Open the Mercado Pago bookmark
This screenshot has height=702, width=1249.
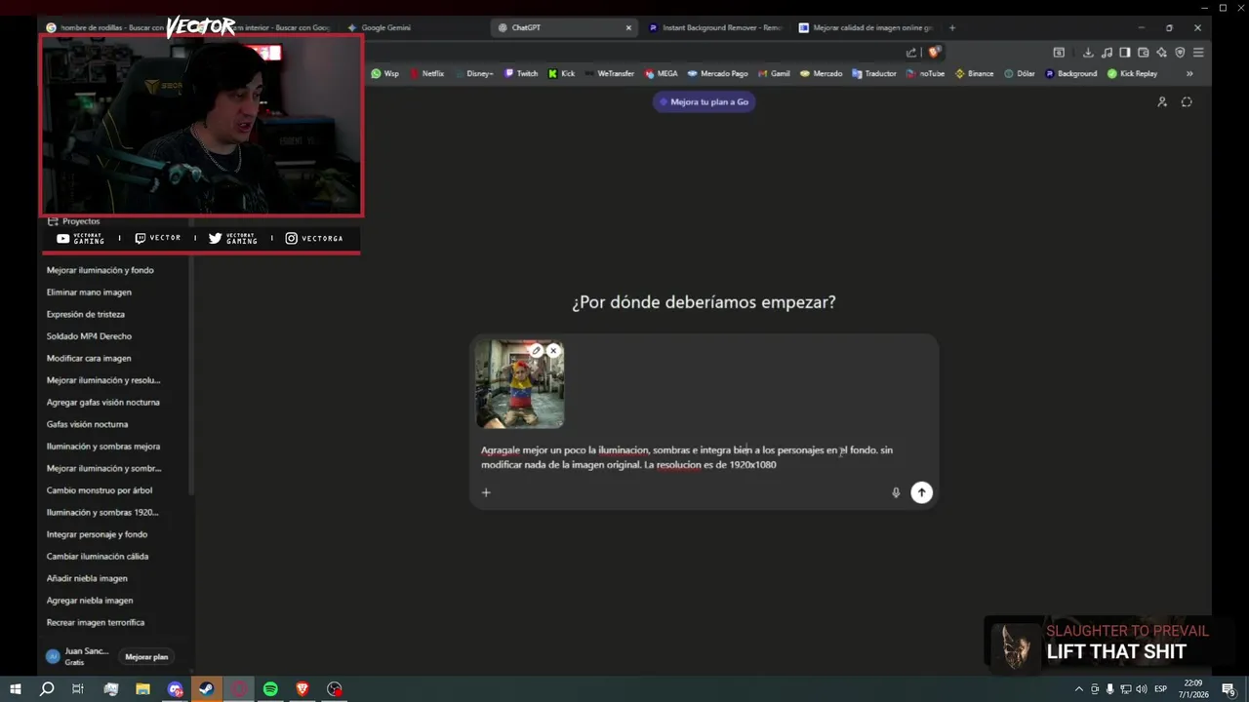[717, 73]
